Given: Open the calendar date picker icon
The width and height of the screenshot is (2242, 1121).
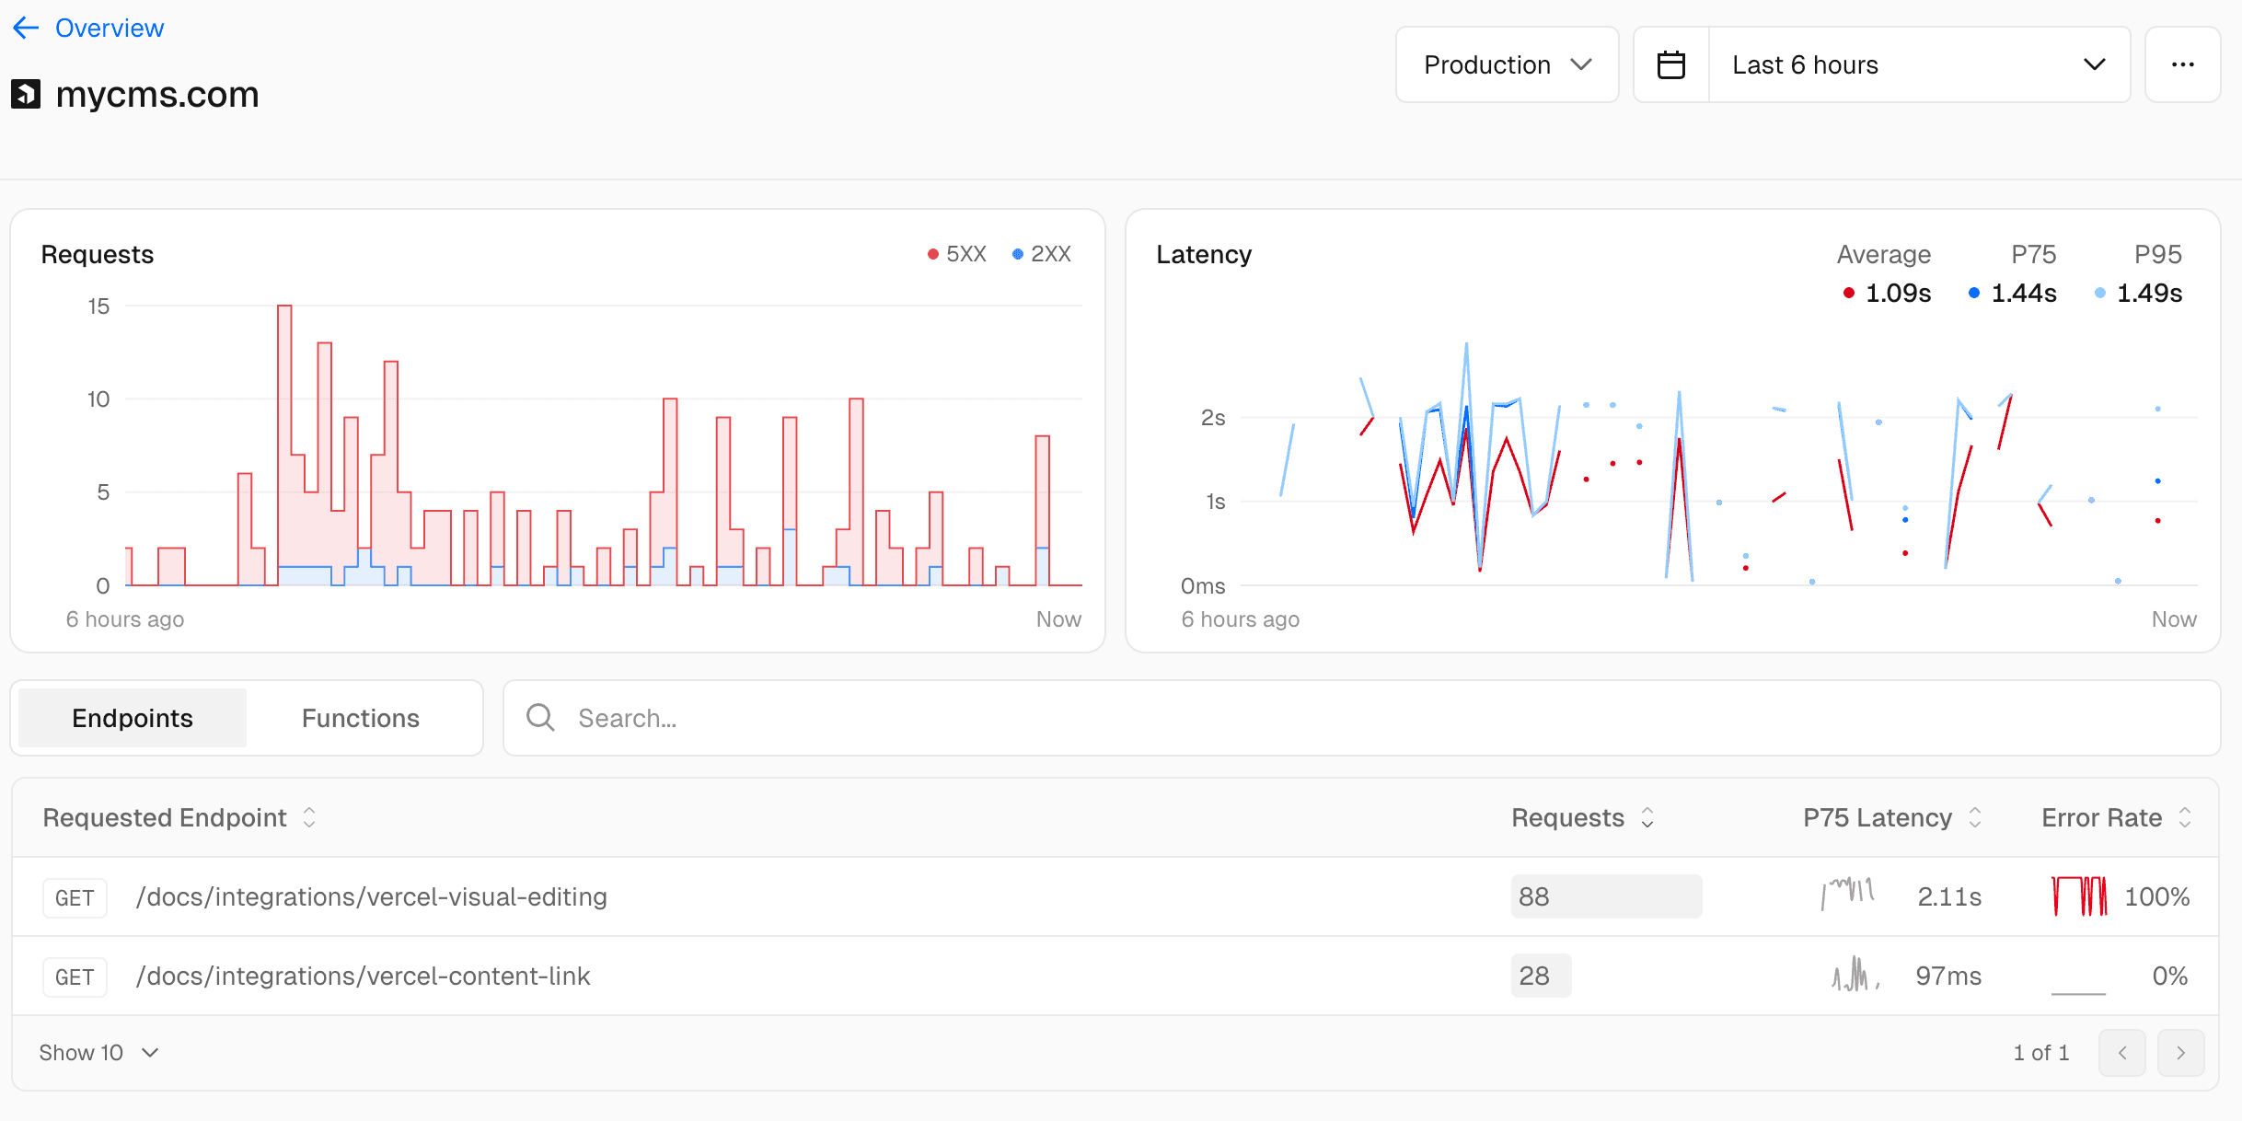Looking at the screenshot, I should (1670, 65).
